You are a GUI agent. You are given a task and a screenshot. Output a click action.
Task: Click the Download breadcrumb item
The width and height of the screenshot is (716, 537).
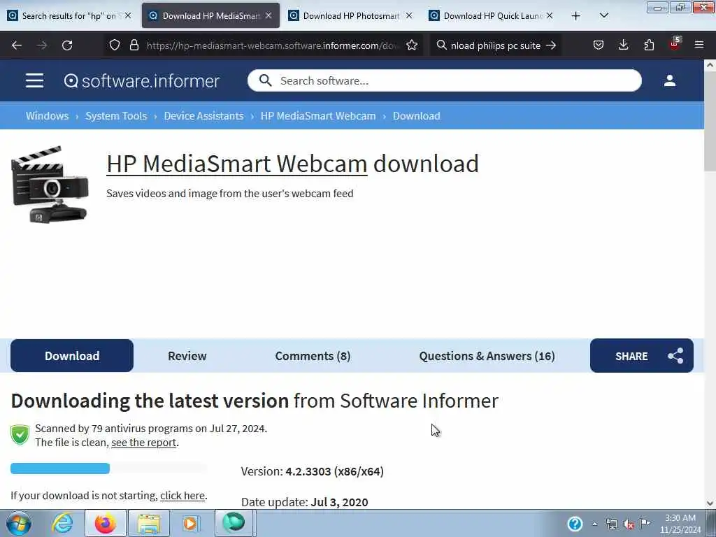(417, 116)
